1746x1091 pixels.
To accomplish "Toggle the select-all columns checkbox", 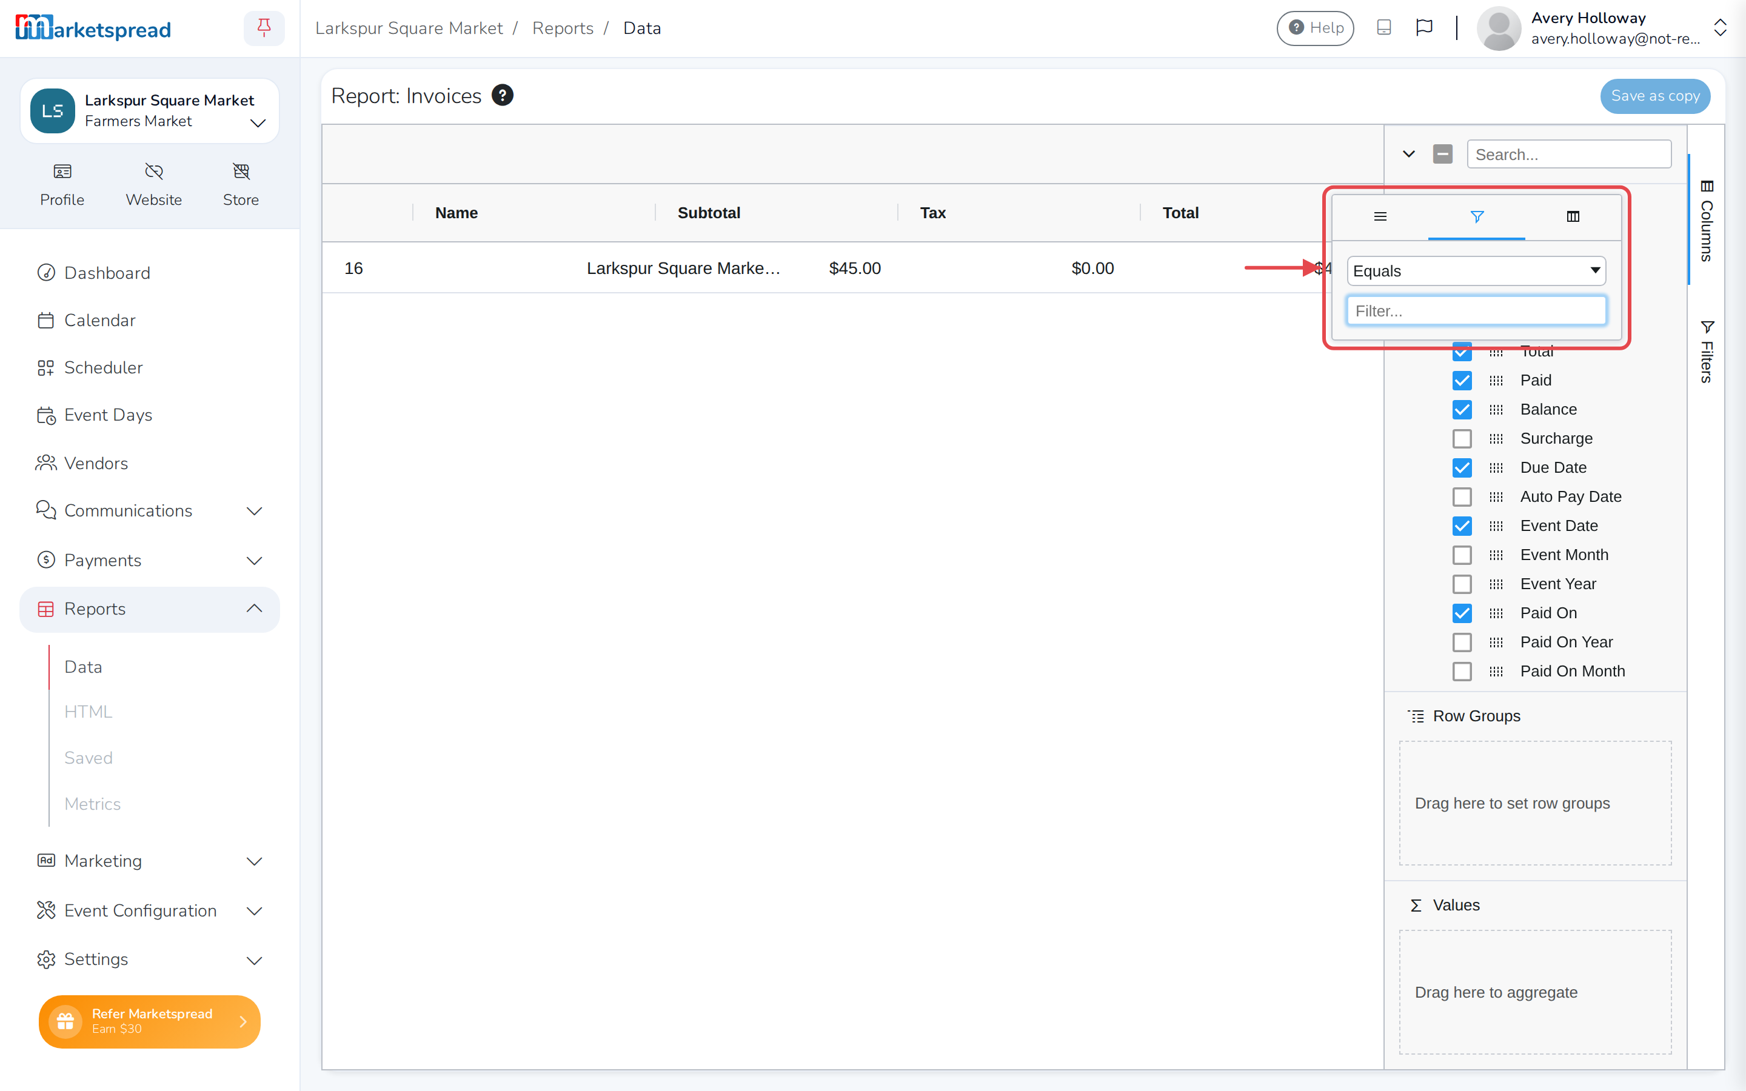I will [1443, 154].
